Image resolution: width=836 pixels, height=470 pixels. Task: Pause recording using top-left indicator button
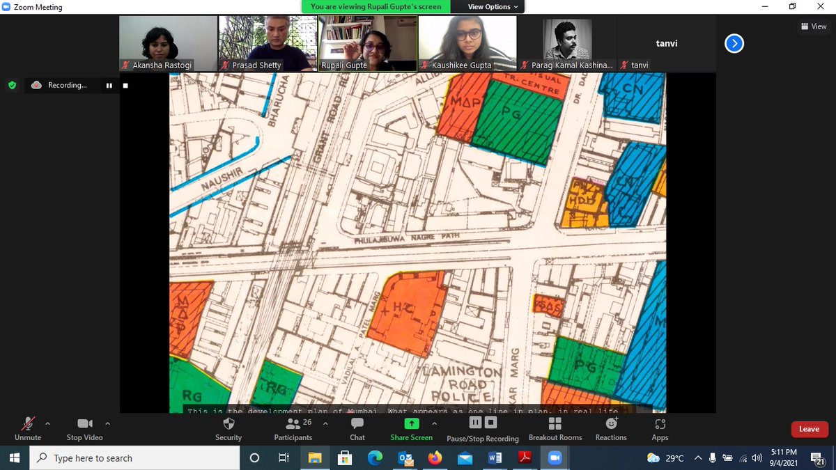(x=109, y=86)
